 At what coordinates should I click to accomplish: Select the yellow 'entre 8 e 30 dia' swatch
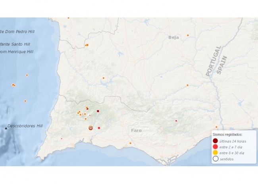tap(215, 153)
